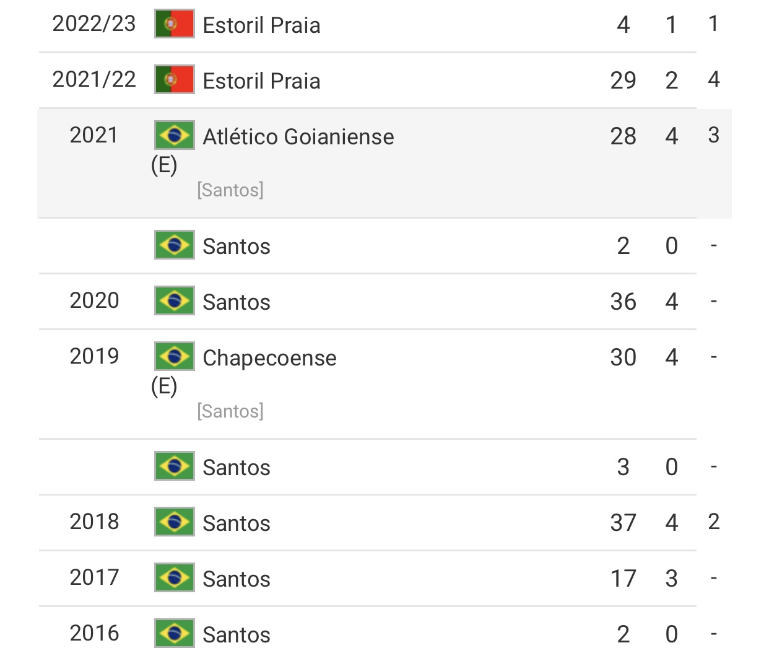
Task: Click Portugal flag in the 2021/22 row
Action: 174,80
